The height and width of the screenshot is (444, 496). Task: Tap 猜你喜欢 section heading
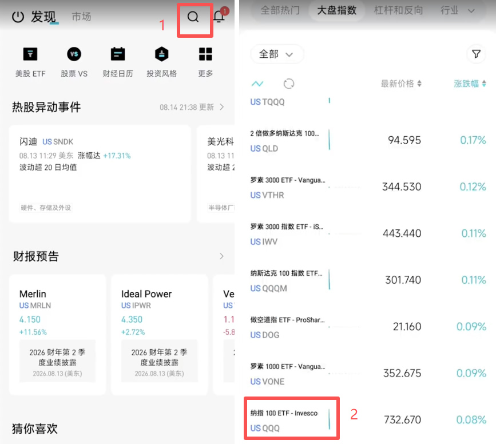click(35, 429)
